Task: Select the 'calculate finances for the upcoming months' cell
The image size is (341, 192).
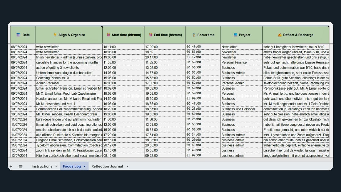Action: (x=68, y=62)
